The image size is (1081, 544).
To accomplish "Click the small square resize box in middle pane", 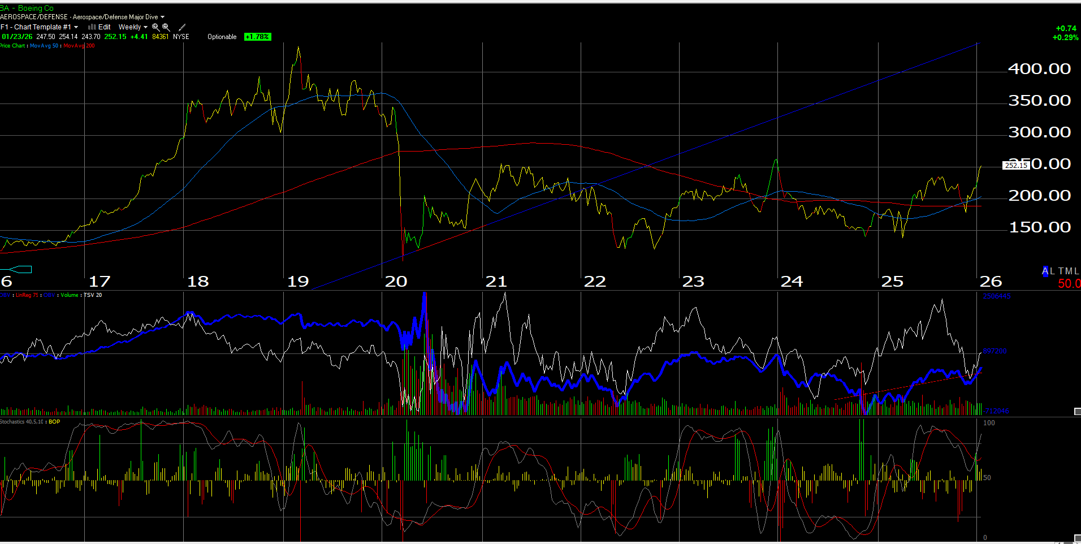I will coord(1077,411).
